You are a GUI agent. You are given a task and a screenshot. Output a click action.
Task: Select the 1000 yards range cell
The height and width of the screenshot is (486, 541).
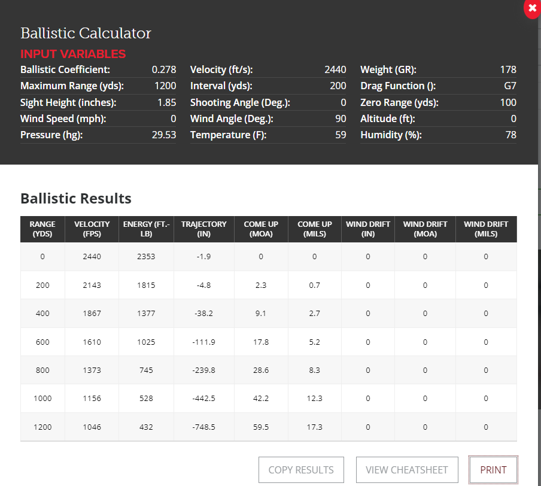[42, 399]
